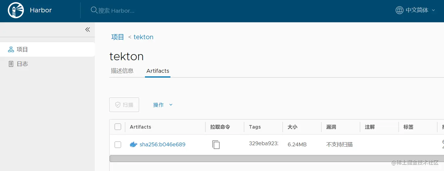Image resolution: width=444 pixels, height=171 pixels.
Task: Open artifact sha256:b046e689 link
Action: pyautogui.click(x=162, y=145)
